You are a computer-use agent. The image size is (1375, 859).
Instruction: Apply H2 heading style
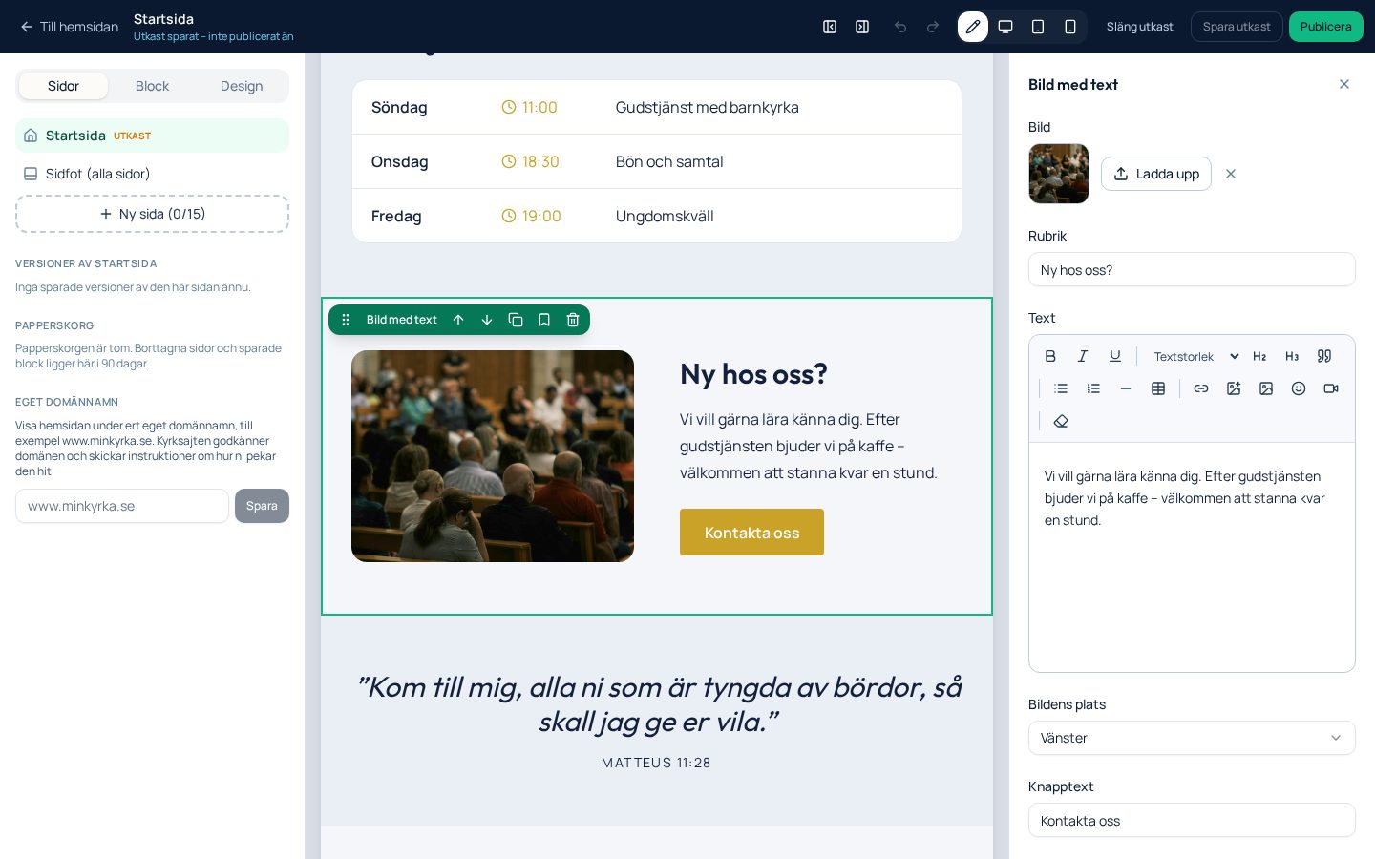[1259, 356]
